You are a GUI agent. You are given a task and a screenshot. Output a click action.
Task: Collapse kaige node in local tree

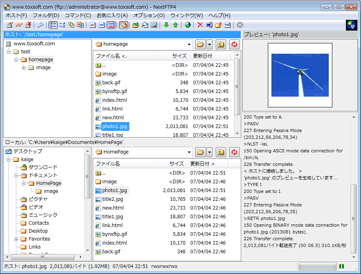[8, 159]
